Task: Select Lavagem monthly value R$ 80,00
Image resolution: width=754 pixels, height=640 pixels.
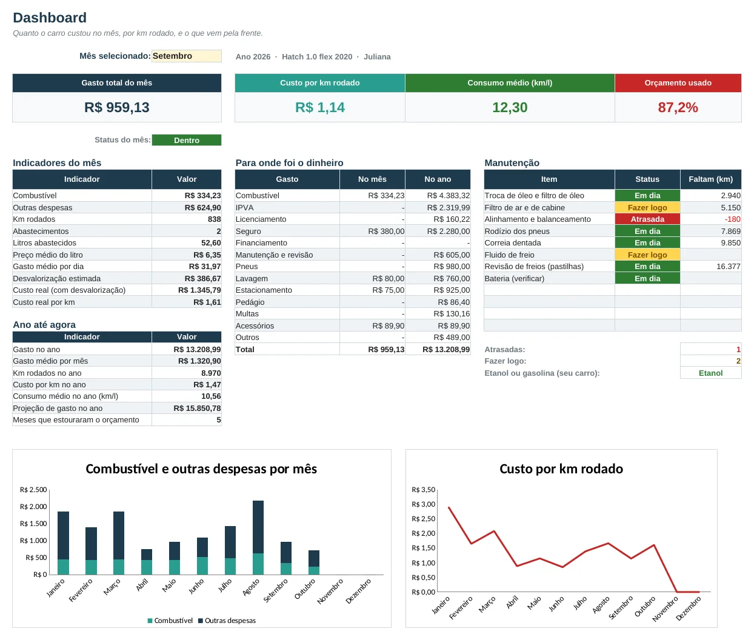Action: [x=372, y=279]
